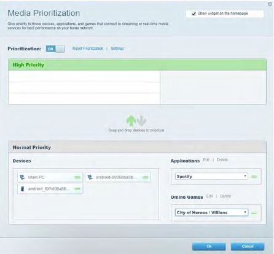Toggle the Prioritization ON switch
The width and height of the screenshot is (274, 254).
point(55,49)
